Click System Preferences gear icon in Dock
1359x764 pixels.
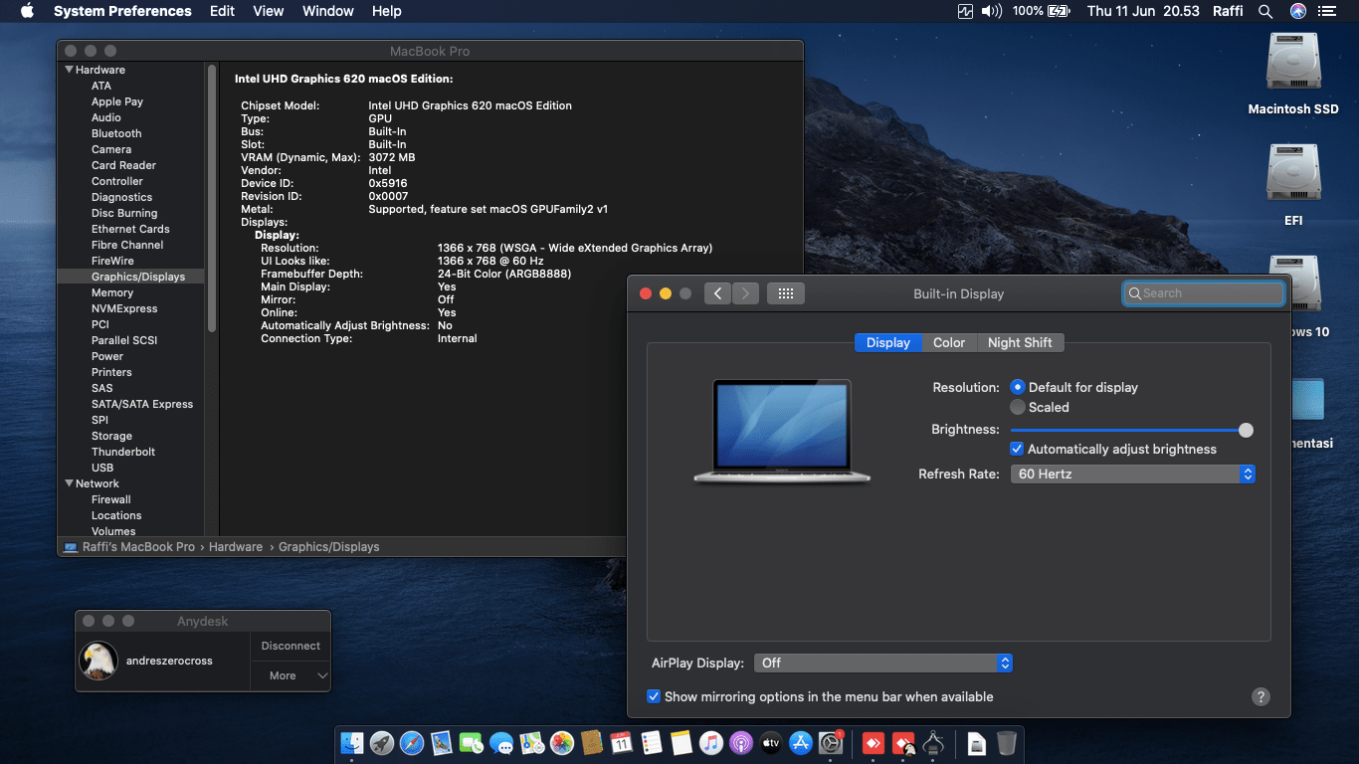(831, 742)
